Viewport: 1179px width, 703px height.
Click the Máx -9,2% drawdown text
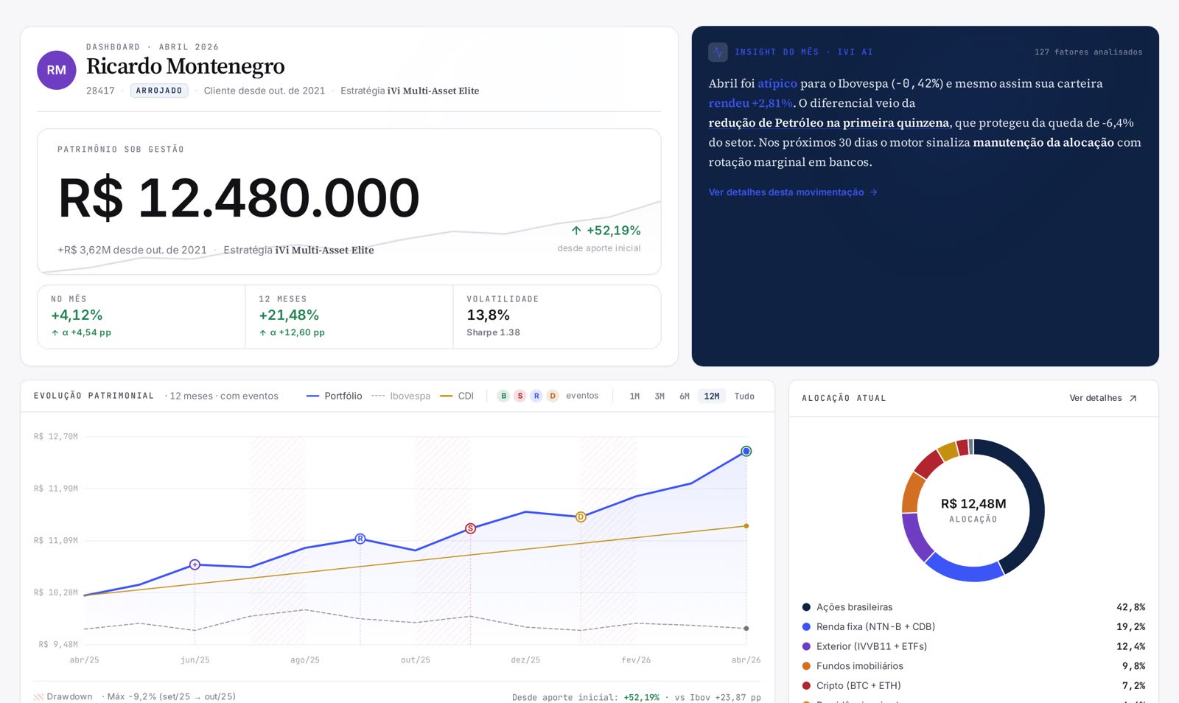click(171, 697)
